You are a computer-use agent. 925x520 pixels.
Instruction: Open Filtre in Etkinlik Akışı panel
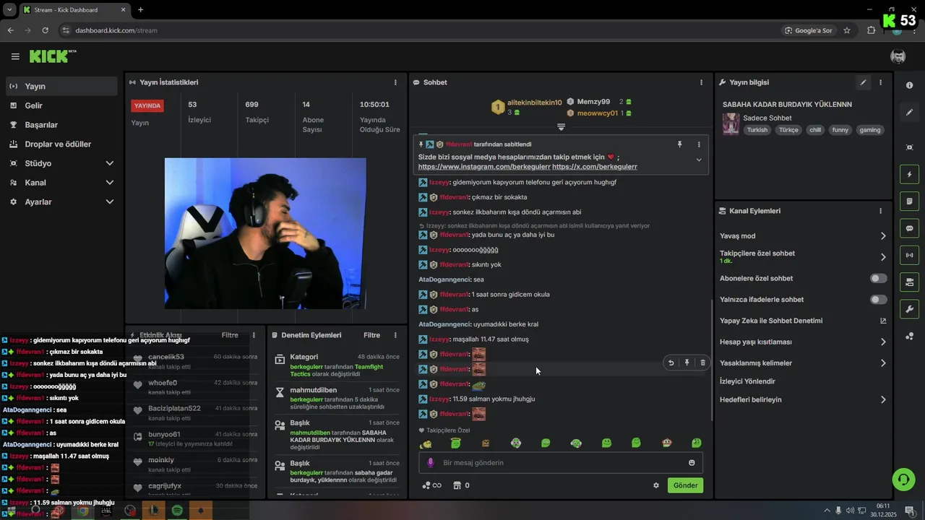click(230, 335)
